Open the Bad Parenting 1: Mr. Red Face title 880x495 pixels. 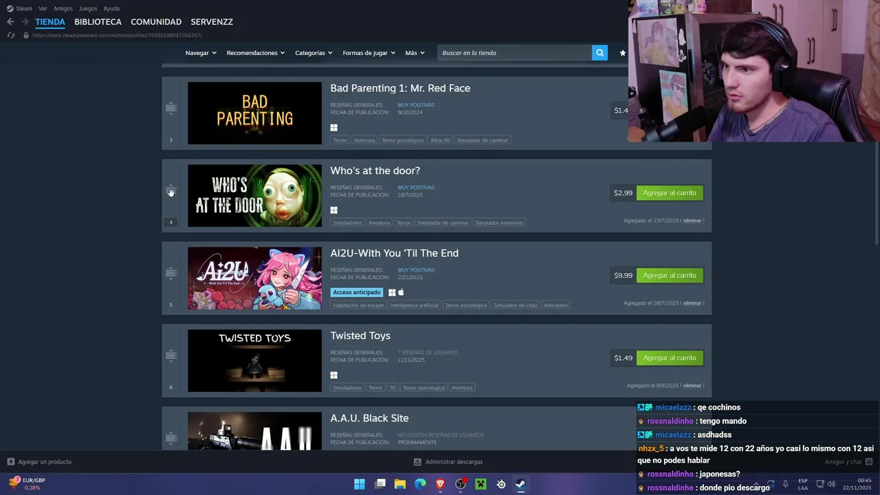click(400, 88)
